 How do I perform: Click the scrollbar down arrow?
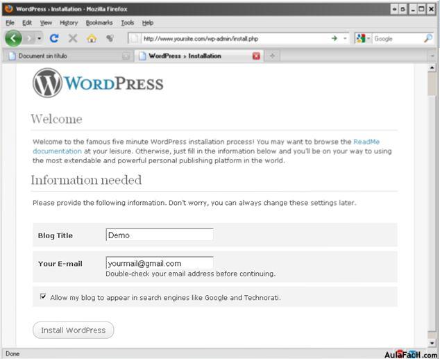click(432, 343)
